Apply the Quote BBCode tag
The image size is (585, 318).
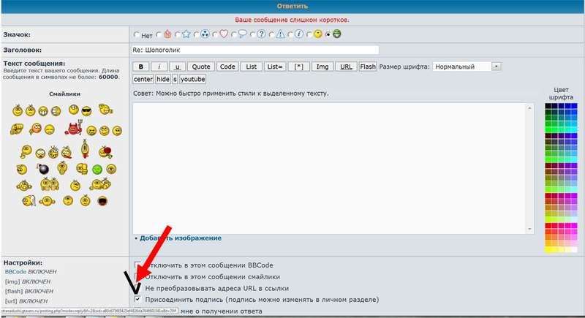pyautogui.click(x=201, y=67)
